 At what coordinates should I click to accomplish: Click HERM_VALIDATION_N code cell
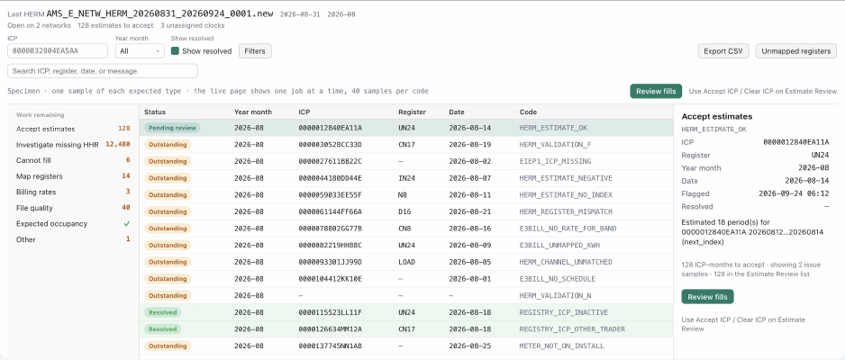pos(556,295)
